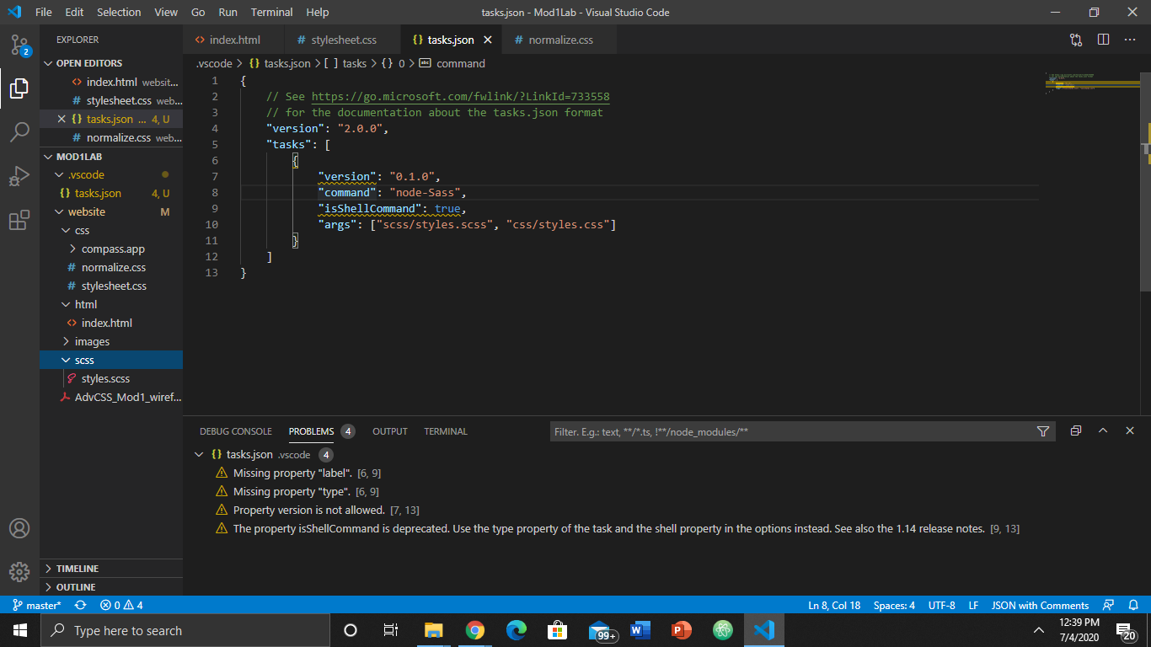The height and width of the screenshot is (647, 1151).
Task: Open the Search view icon
Action: (x=19, y=132)
